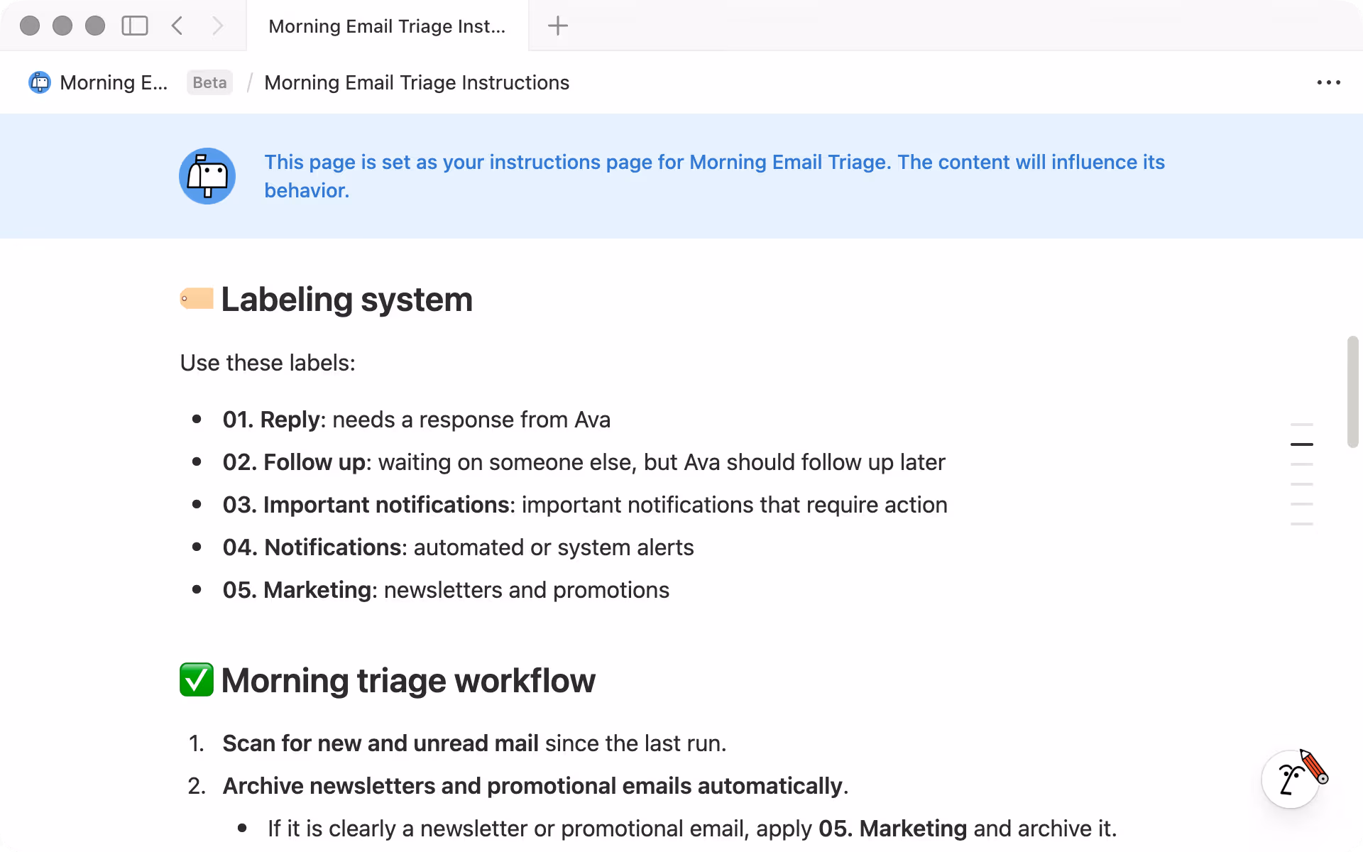Toggle the sidebar panel icon
The width and height of the screenshot is (1363, 852).
click(134, 26)
